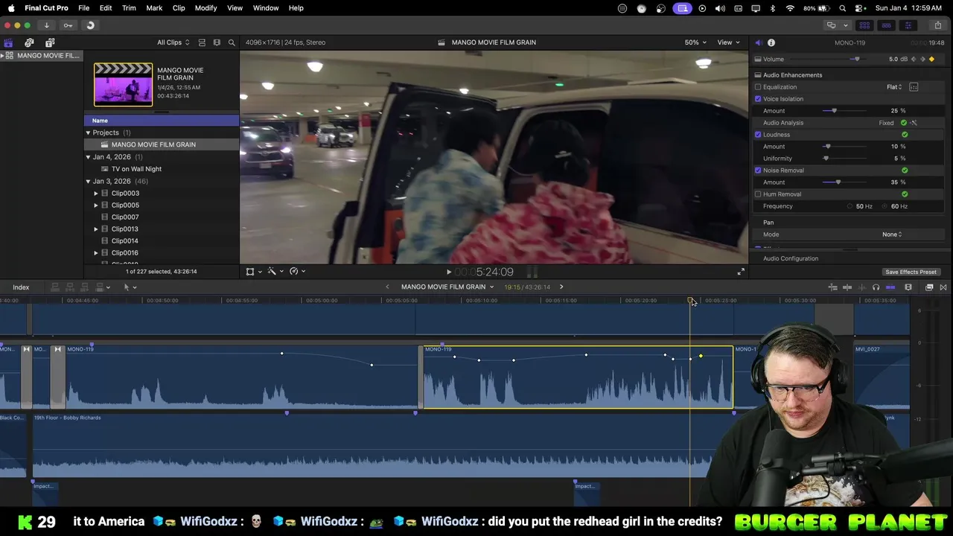953x536 pixels.
Task: Toggle audio skimming headphones icon
Action: 876,287
